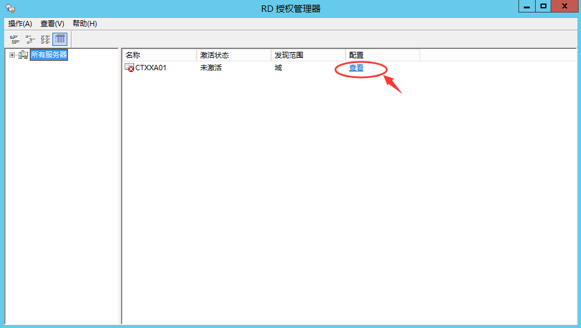The height and width of the screenshot is (328, 581).
Task: Click the 域 scope cell
Action: 278,68
